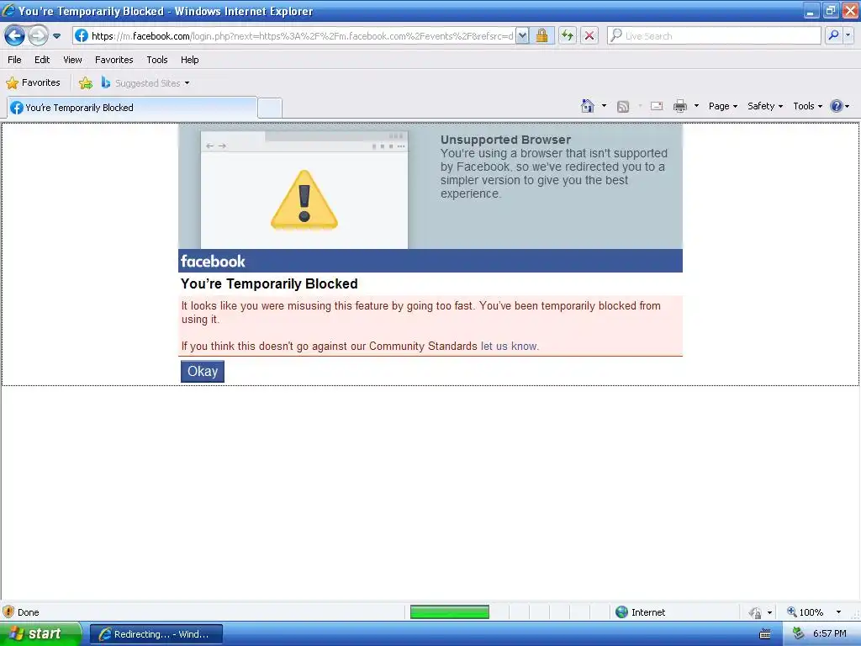Open the Help menu
Screen dimensions: 861x646
pyautogui.click(x=189, y=60)
